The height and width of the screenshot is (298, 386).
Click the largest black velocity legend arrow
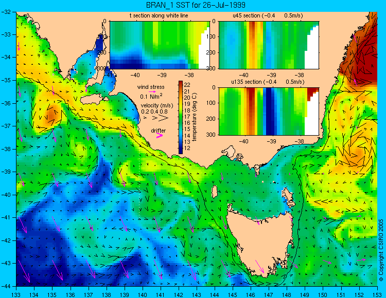coord(164,118)
